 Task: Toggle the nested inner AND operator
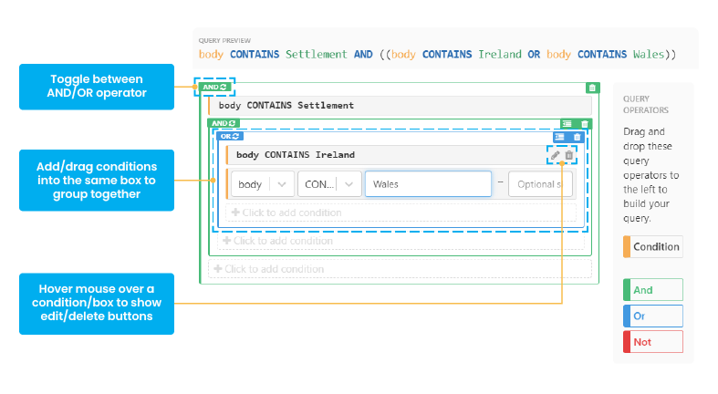[x=224, y=123]
